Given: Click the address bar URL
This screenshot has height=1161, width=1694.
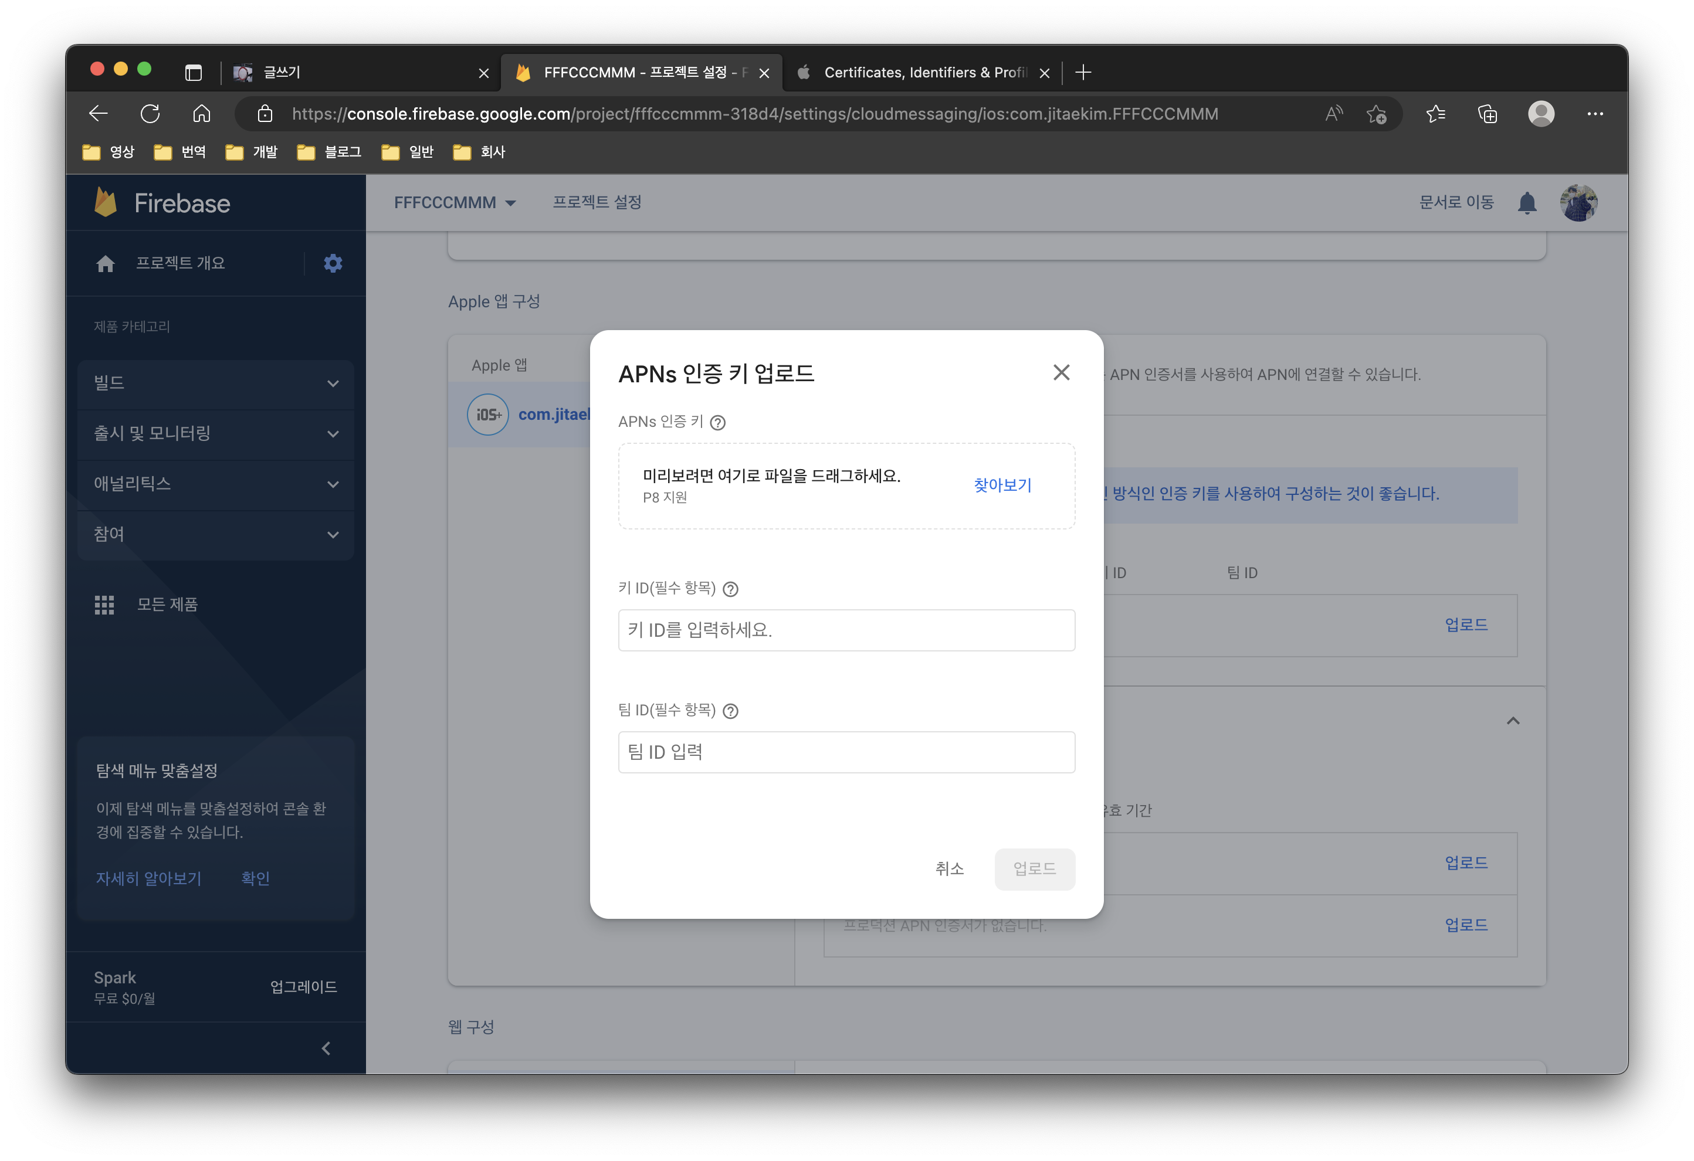Looking at the screenshot, I should tap(754, 114).
